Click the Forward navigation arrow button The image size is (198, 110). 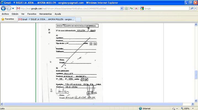click(9, 9)
